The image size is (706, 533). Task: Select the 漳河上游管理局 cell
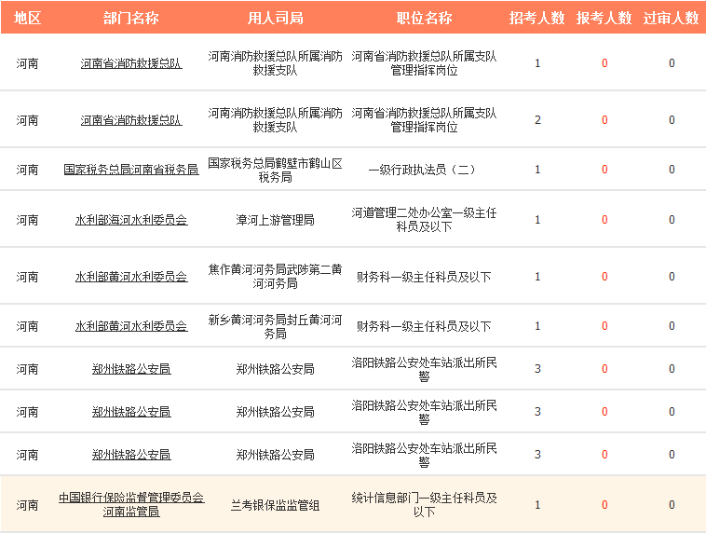(275, 220)
